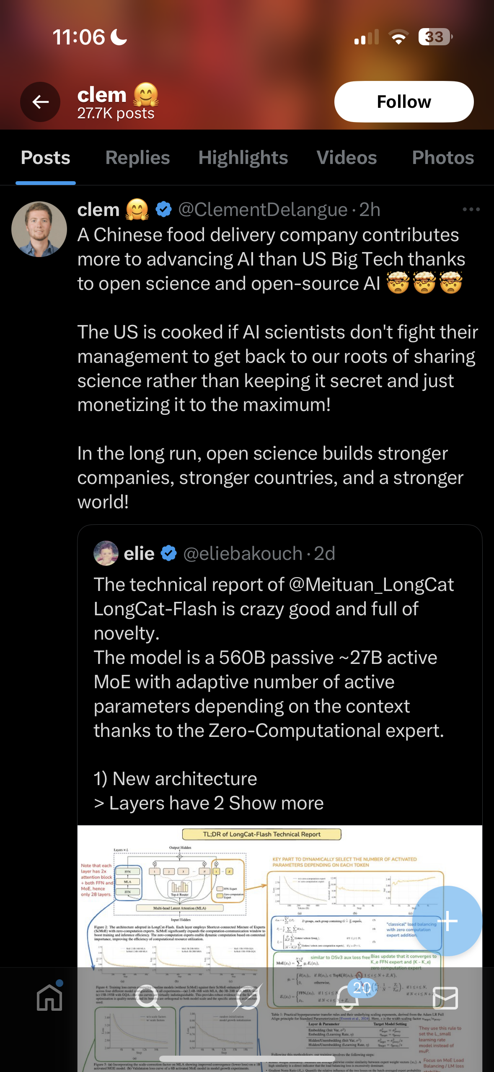
Task: Open the Messages envelope icon
Action: (445, 997)
